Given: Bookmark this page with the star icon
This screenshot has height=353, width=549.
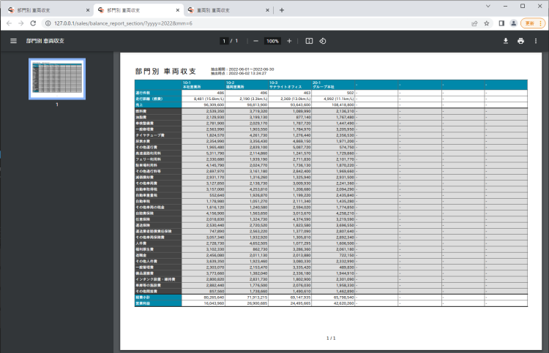Looking at the screenshot, I should [486, 23].
